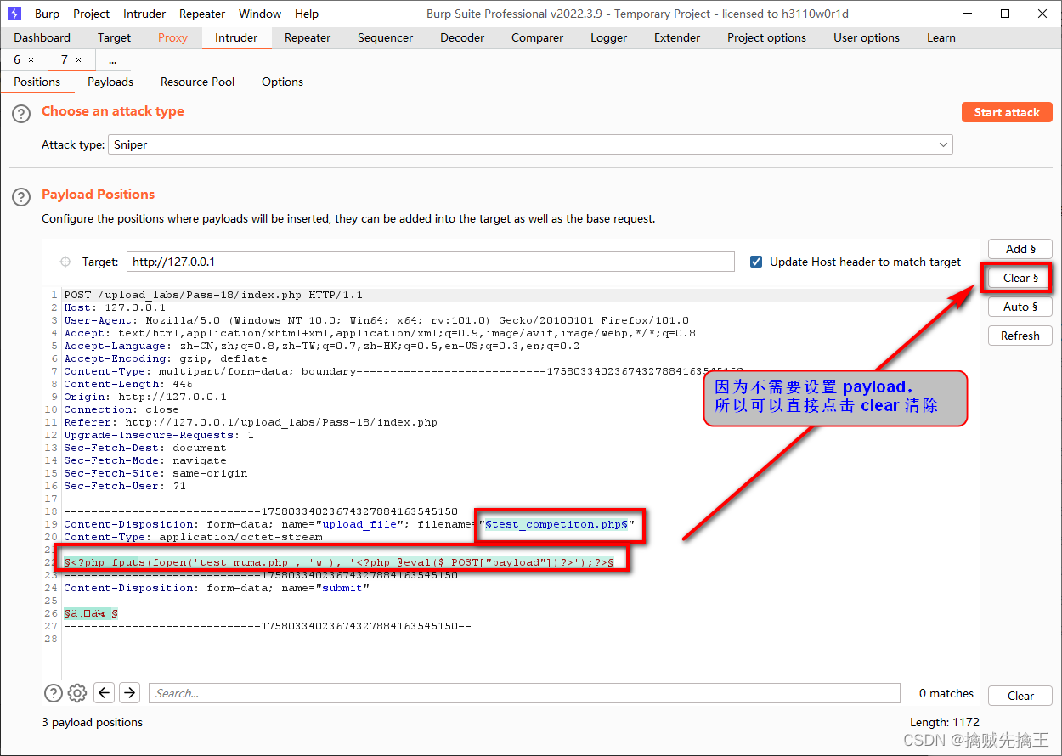This screenshot has height=756, width=1062.
Task: Open the Project menu
Action: (x=91, y=14)
